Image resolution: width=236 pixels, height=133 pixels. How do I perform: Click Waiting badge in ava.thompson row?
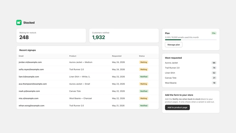[x=144, y=84]
